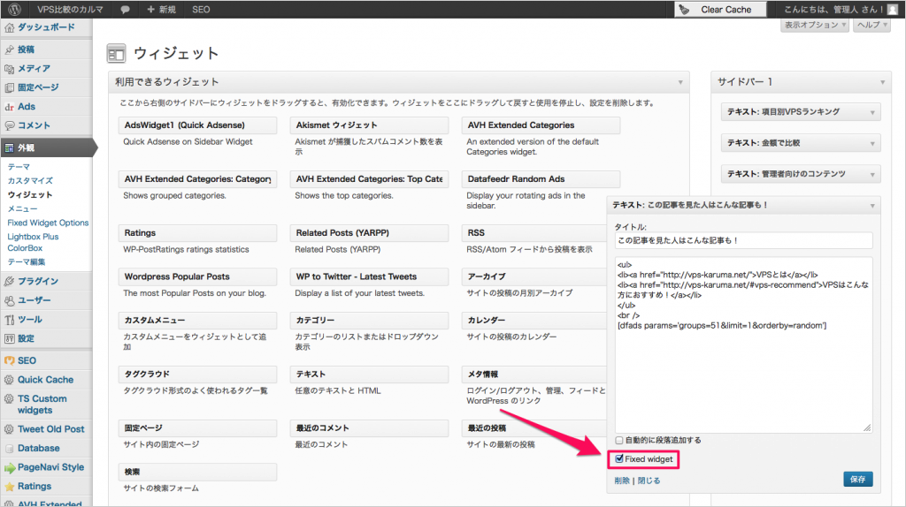Viewport: 906px width, 507px height.
Task: Open カスタマイズ submenu item
Action: point(30,180)
